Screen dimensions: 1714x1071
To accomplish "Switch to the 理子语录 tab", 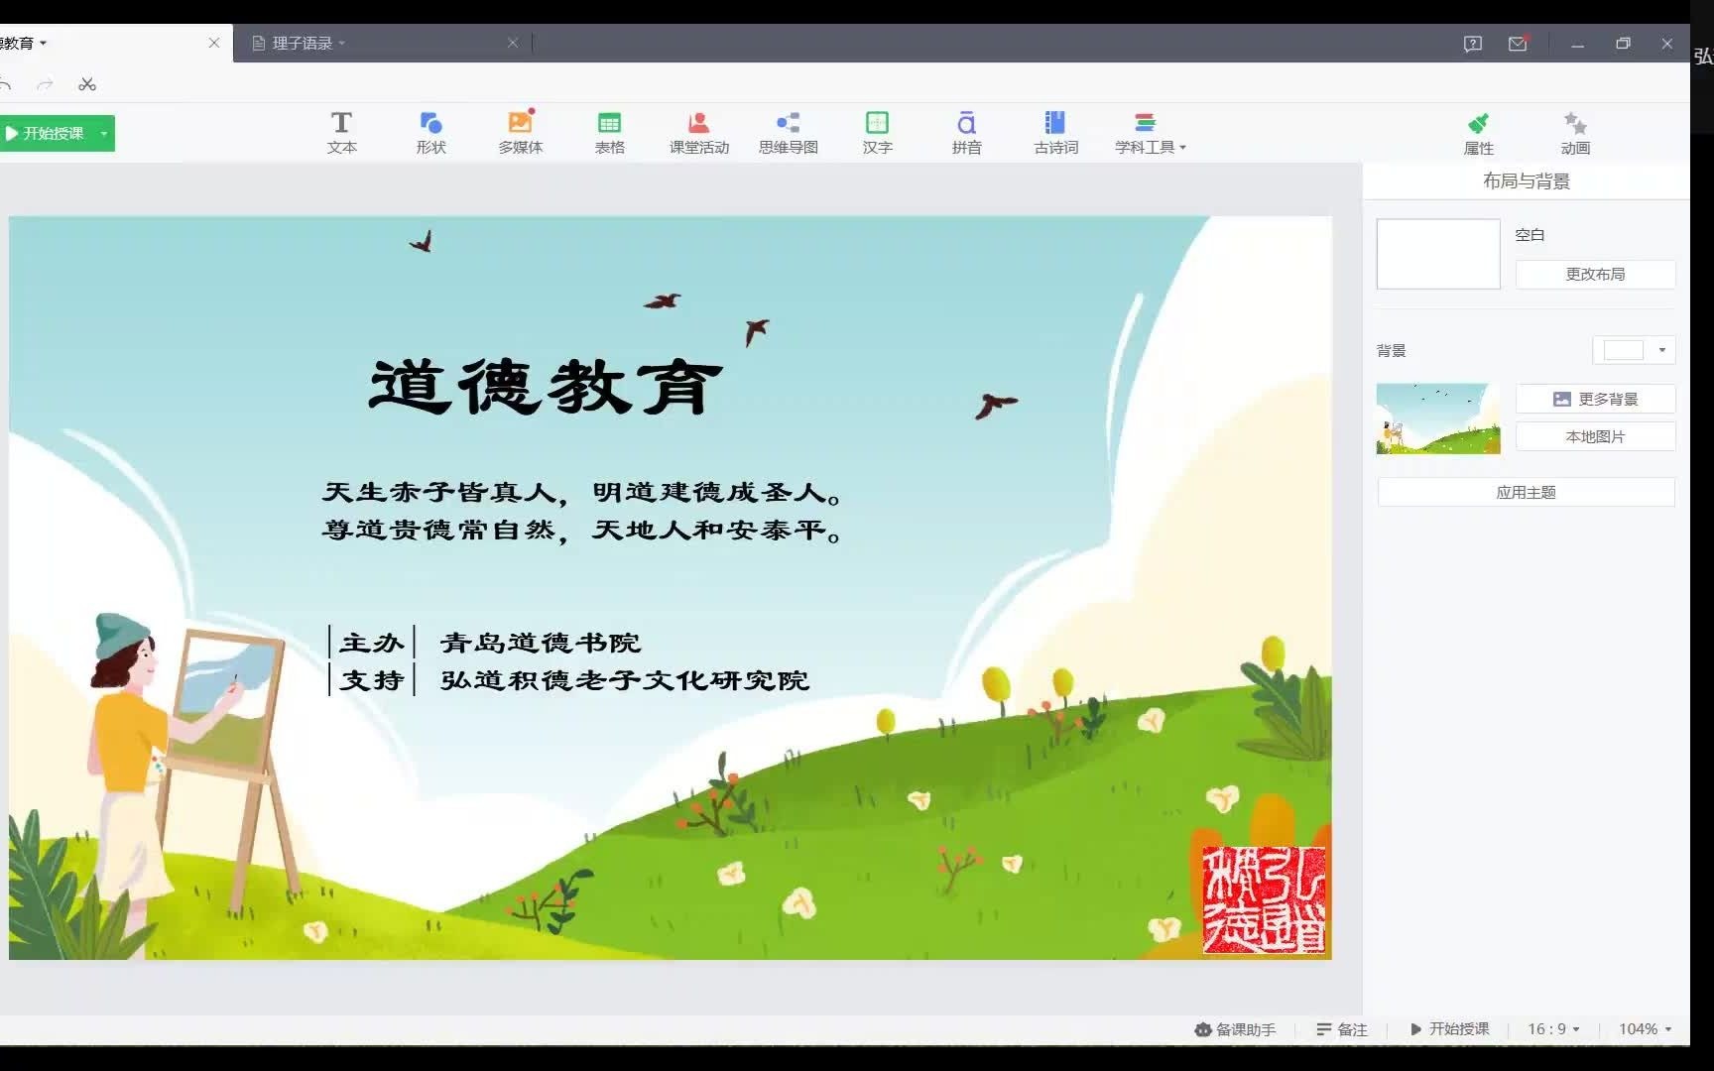I will 302,43.
